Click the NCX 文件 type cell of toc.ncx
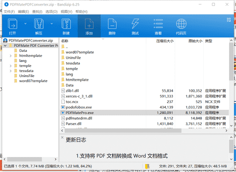This screenshot has height=172, width=236. [213, 102]
